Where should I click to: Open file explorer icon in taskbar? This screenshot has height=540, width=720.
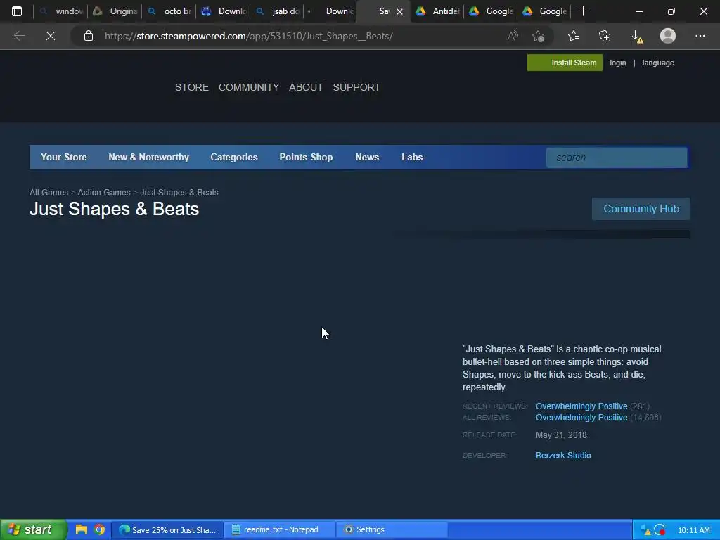click(82, 529)
